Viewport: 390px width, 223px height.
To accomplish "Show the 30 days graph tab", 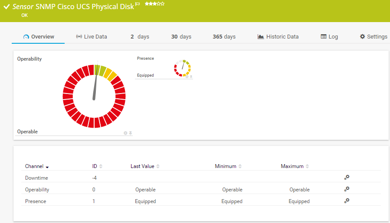I will point(181,37).
